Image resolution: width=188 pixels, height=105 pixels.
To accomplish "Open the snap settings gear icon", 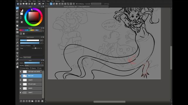I will point(74,4).
